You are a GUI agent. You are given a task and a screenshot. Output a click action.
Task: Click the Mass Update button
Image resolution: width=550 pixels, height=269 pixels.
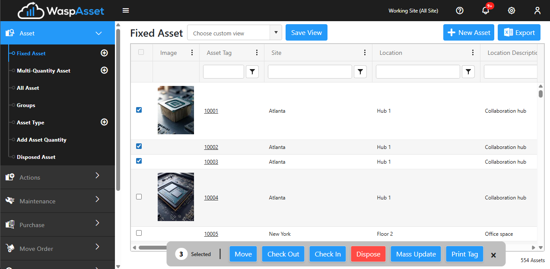[x=416, y=254]
